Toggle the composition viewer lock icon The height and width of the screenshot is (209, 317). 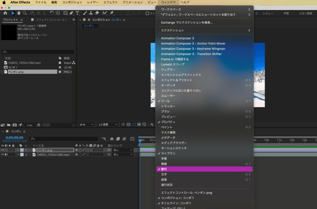click(89, 20)
